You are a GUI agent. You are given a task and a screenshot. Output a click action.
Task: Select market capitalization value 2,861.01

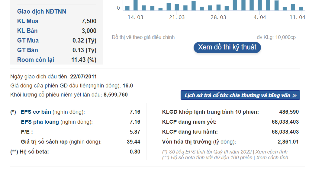(x=288, y=142)
